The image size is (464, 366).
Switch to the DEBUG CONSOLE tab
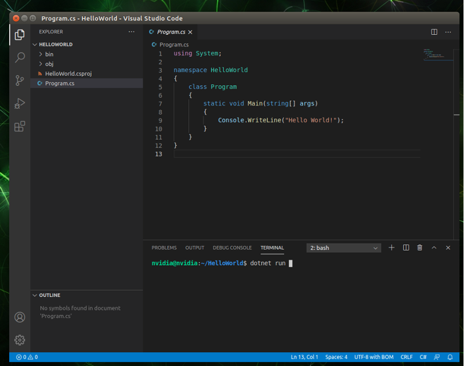click(233, 248)
